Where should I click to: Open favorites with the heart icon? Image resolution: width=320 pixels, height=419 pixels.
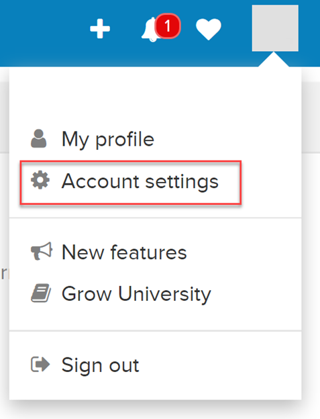209,29
